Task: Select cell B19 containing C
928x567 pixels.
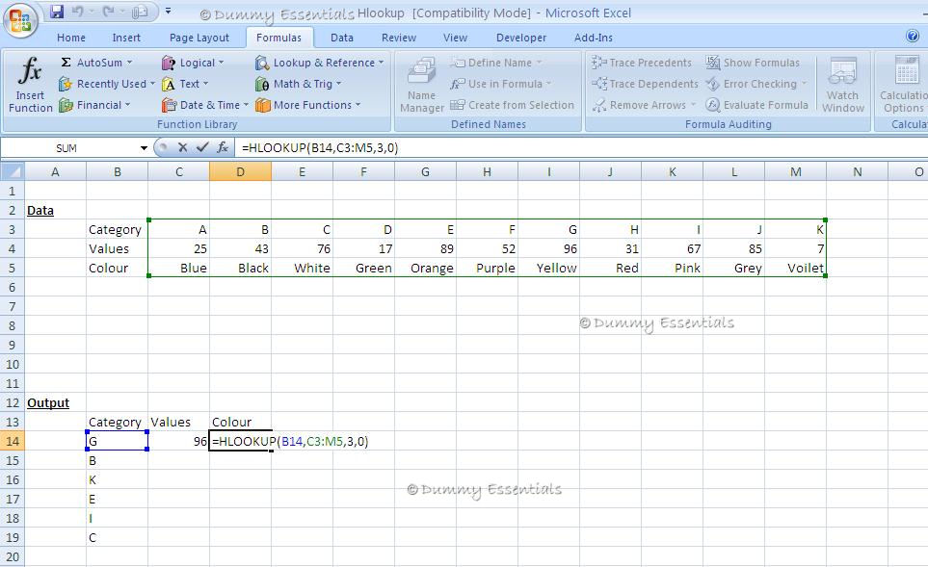Action: (118, 537)
